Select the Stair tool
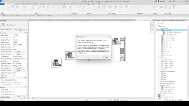Screen dimensions: 189x106 pos(79,8)
